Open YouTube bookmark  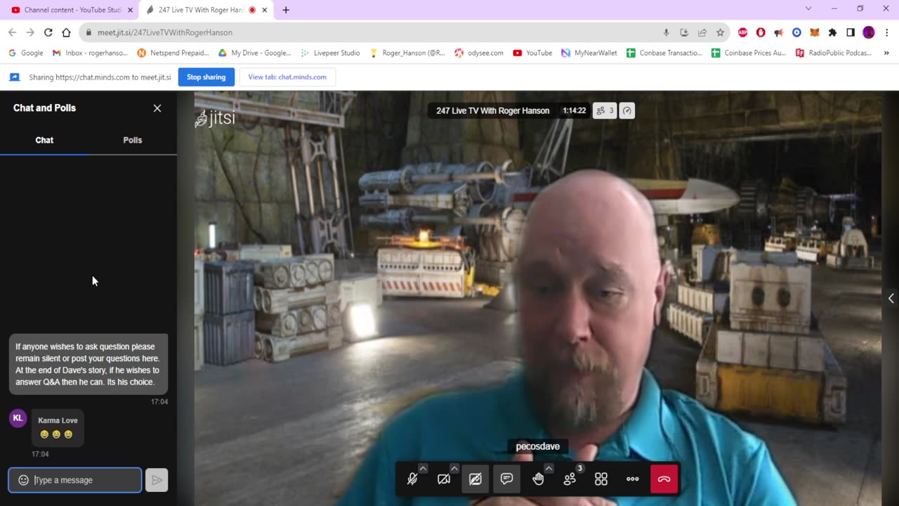click(532, 53)
